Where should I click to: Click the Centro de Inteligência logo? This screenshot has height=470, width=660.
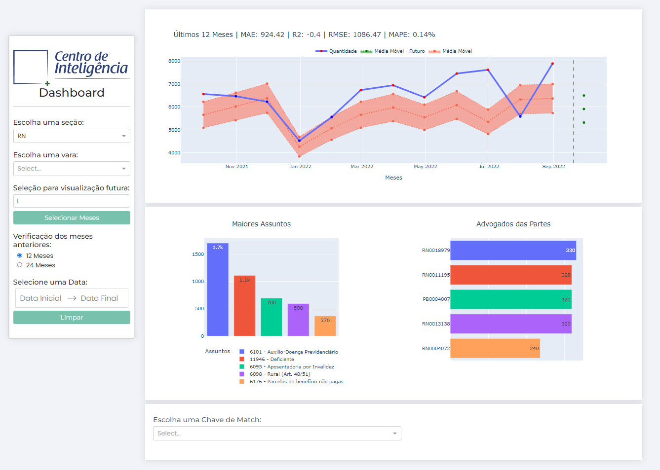click(x=72, y=67)
